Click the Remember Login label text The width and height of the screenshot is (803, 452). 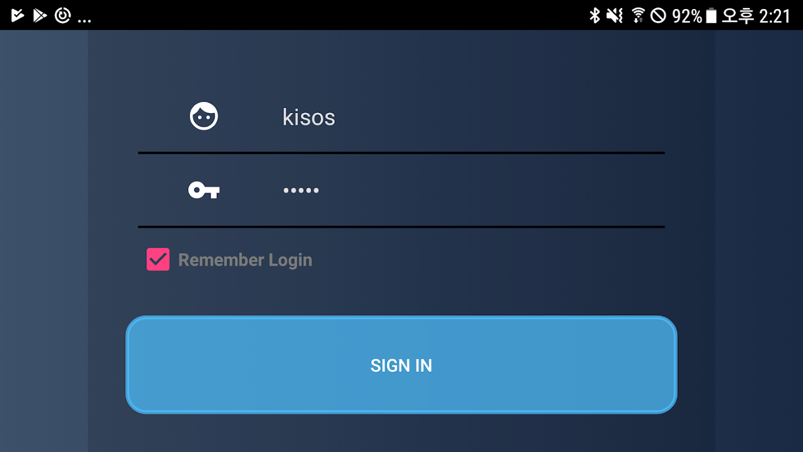click(245, 260)
